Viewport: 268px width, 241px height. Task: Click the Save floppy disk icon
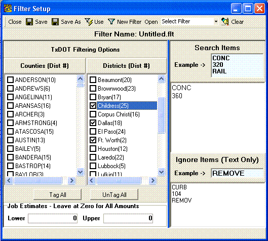(29, 22)
